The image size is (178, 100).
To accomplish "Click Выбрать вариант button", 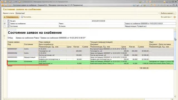I will (x=168, y=13).
